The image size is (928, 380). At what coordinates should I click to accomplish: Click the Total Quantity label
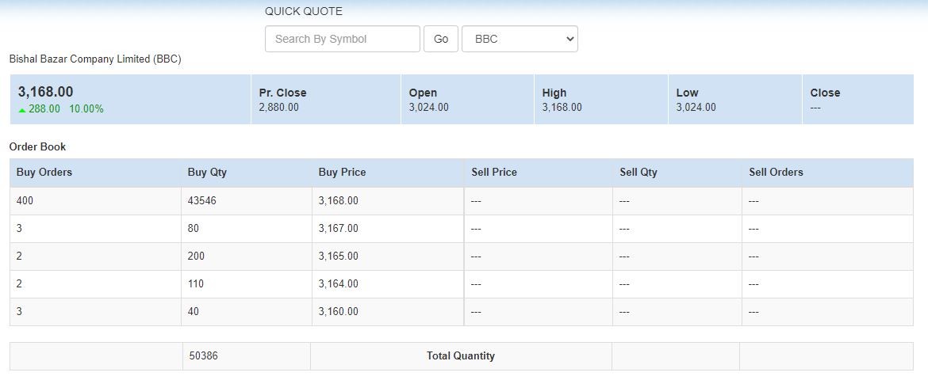point(461,356)
